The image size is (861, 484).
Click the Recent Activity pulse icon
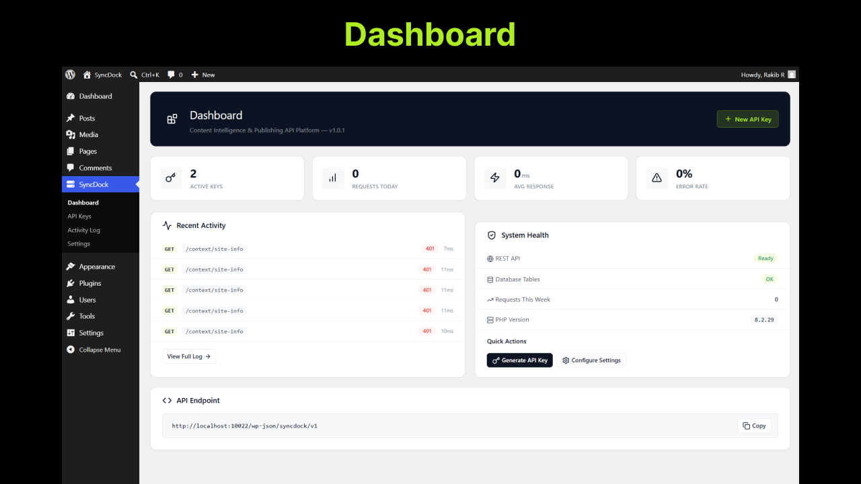[x=167, y=226]
